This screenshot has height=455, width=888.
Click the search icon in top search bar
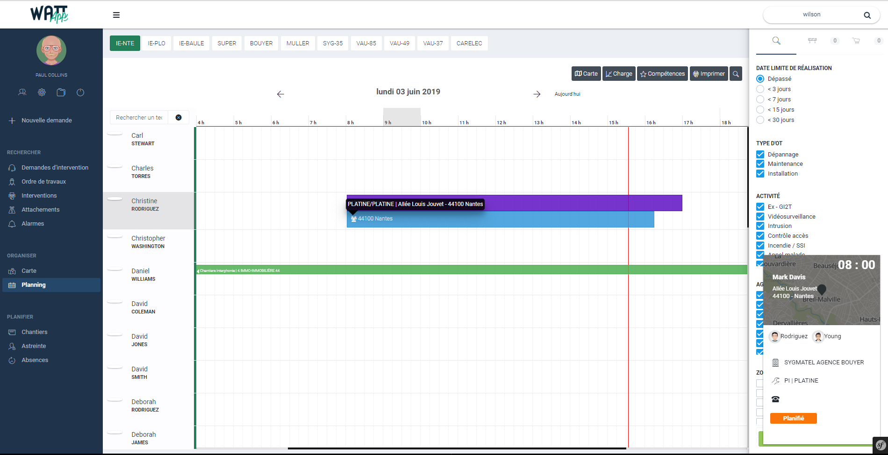pyautogui.click(x=867, y=15)
